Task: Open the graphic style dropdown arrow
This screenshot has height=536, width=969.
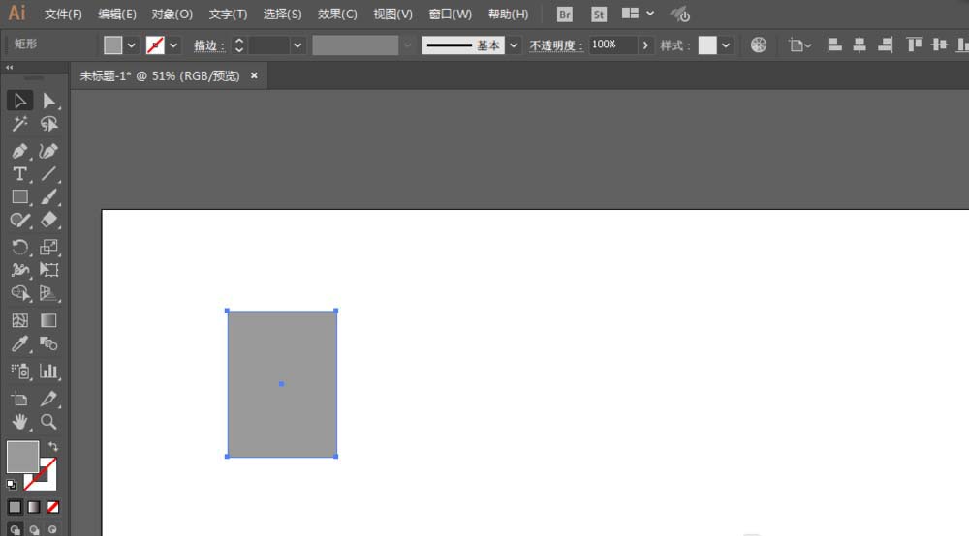Action: tap(726, 45)
